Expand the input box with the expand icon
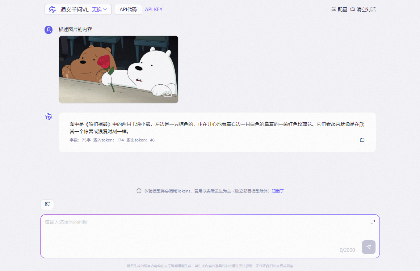420x271 pixels. tap(373, 222)
